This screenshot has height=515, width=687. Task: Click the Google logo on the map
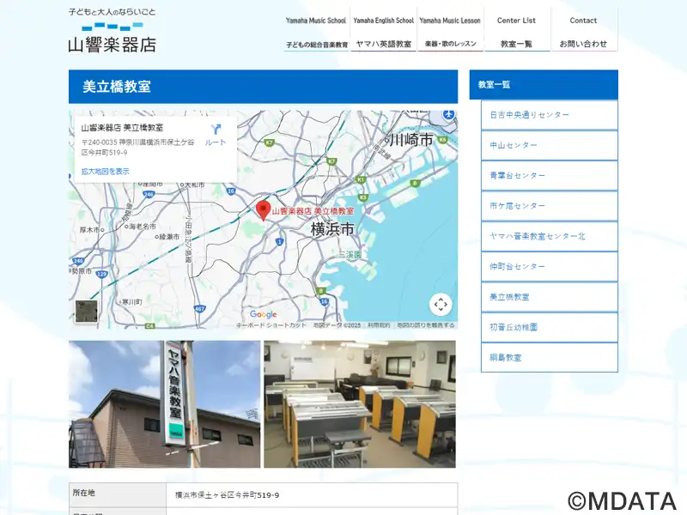coord(263,315)
